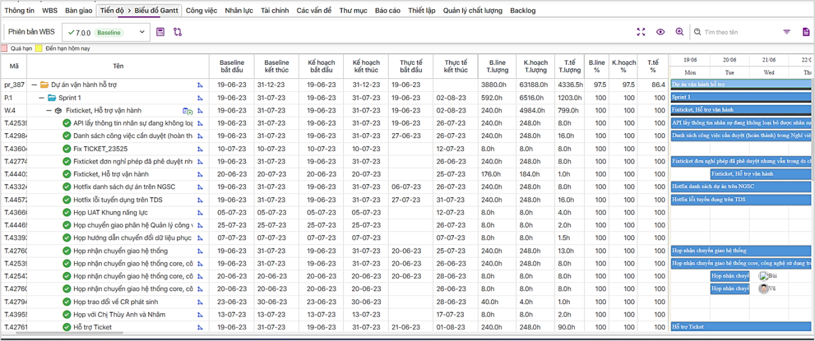Viewport: 815px width, 341px height.
Task: Collapse the Dự án vận hành hỗ trợ node
Action: click(x=34, y=85)
